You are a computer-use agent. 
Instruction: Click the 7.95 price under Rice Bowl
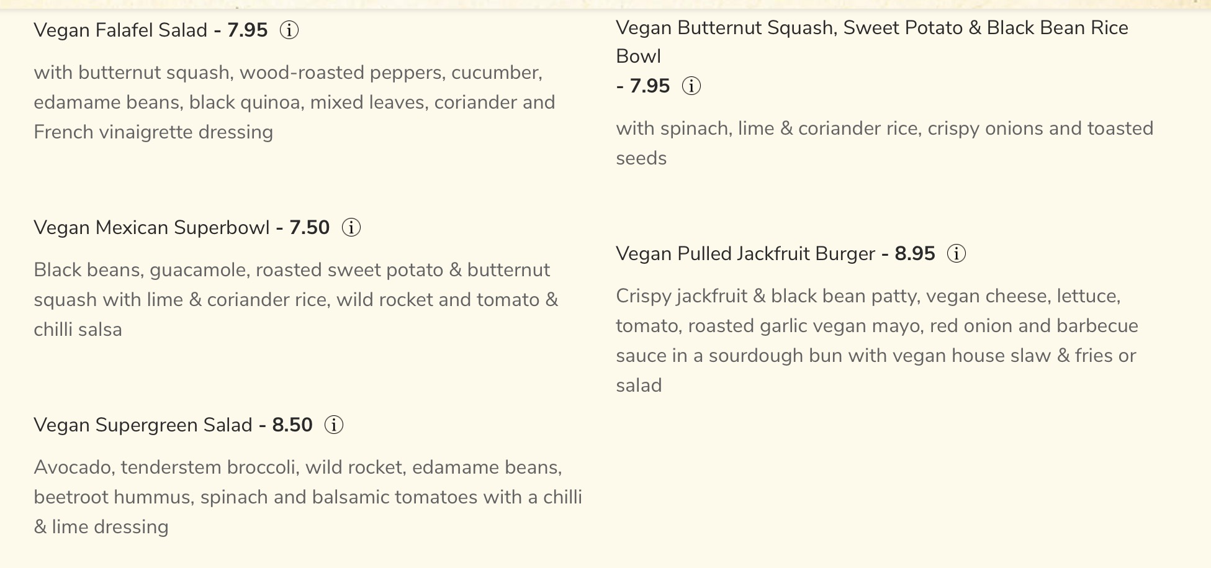pos(649,86)
